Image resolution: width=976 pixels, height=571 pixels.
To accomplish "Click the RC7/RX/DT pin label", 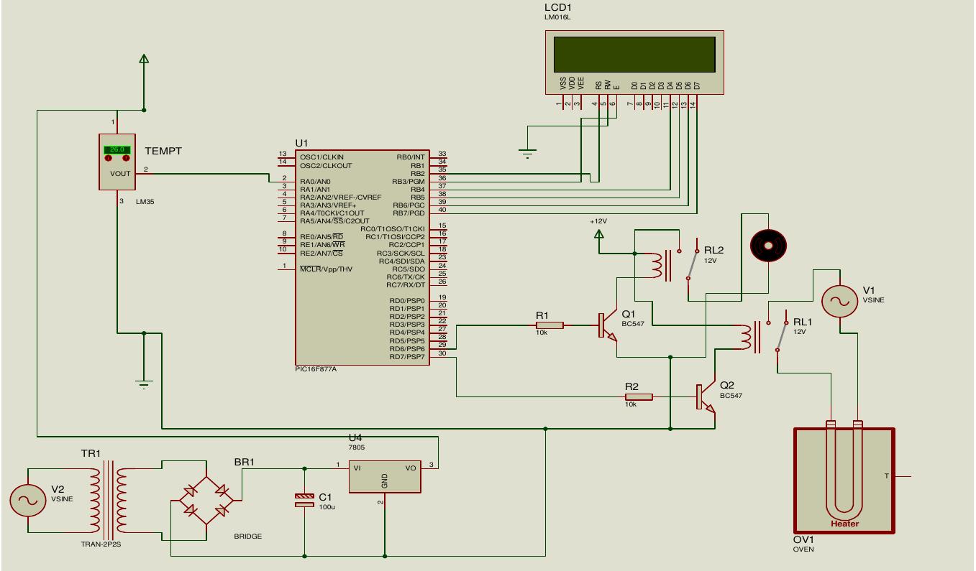I will coord(406,285).
